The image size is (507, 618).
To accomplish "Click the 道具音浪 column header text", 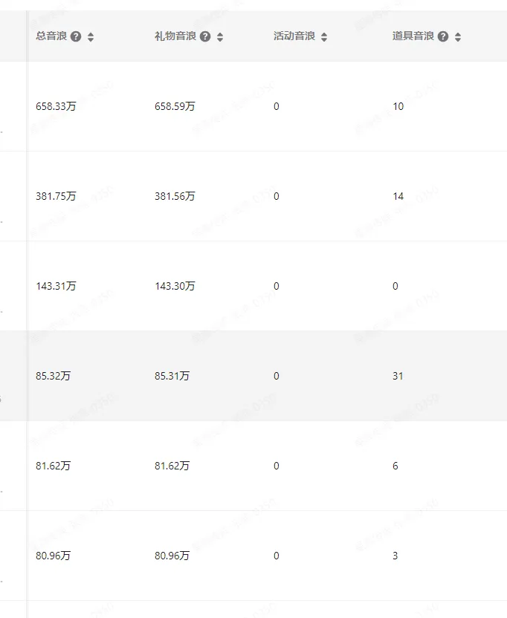I will coord(413,36).
